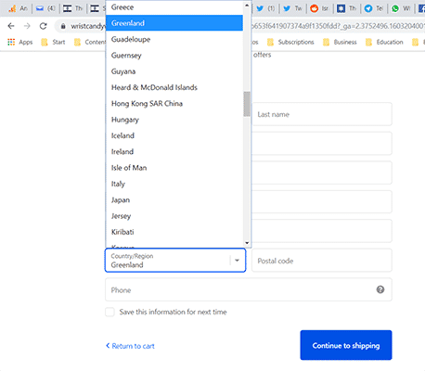Follow the Return to cart link

pos(130,346)
